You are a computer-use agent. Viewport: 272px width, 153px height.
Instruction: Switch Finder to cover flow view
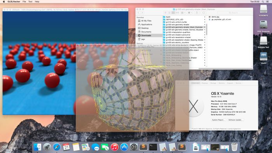pyautogui.click(x=177, y=13)
